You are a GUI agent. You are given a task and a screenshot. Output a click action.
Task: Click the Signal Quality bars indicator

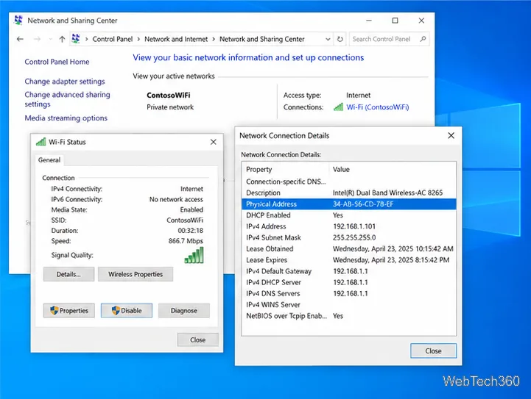tap(194, 255)
